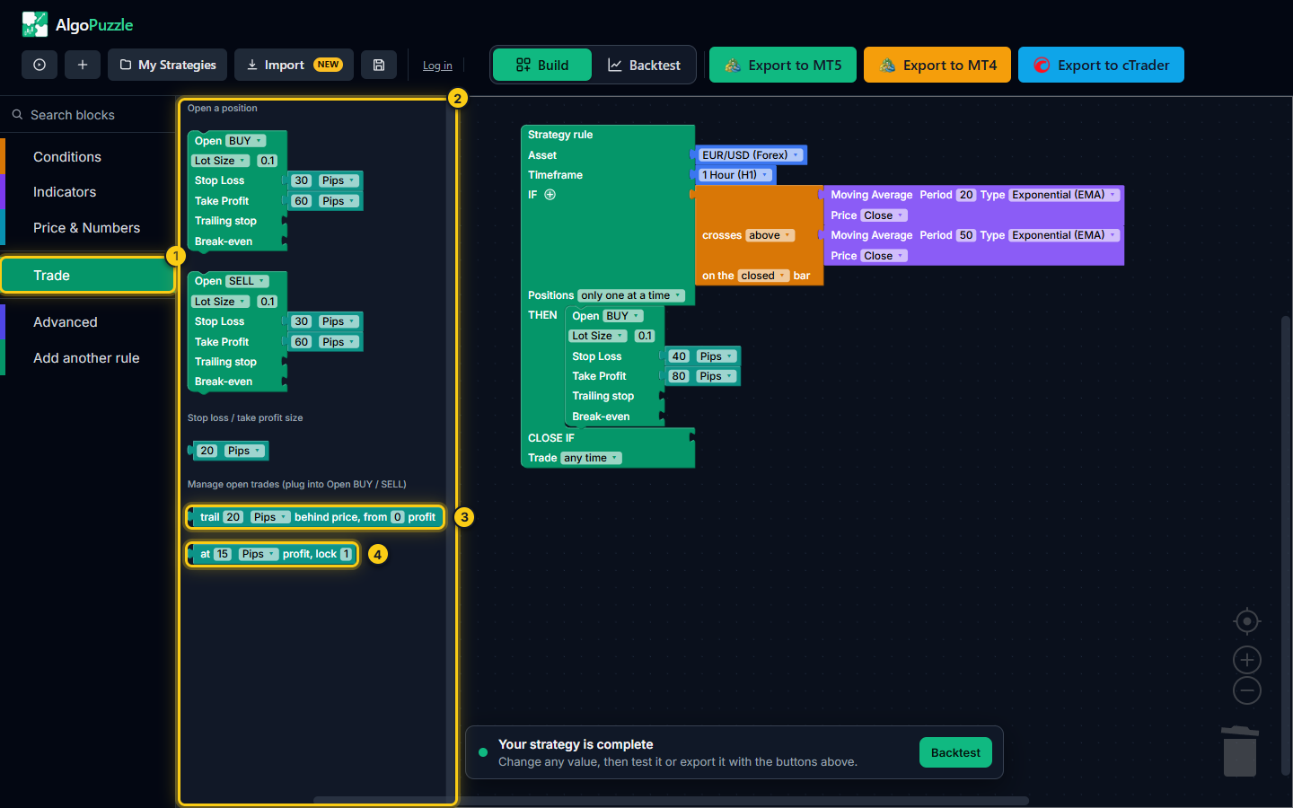Click the plus new strategy icon
The width and height of the screenshot is (1293, 808).
83,65
